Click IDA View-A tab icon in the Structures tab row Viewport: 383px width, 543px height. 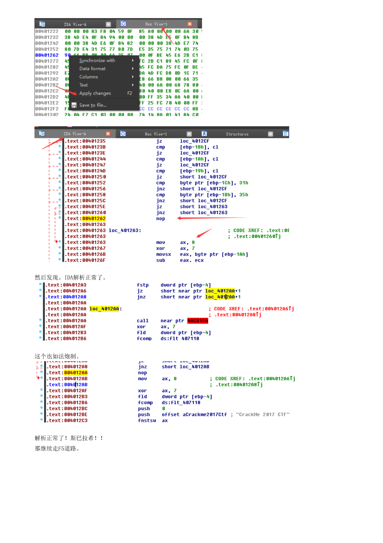pos(42,133)
